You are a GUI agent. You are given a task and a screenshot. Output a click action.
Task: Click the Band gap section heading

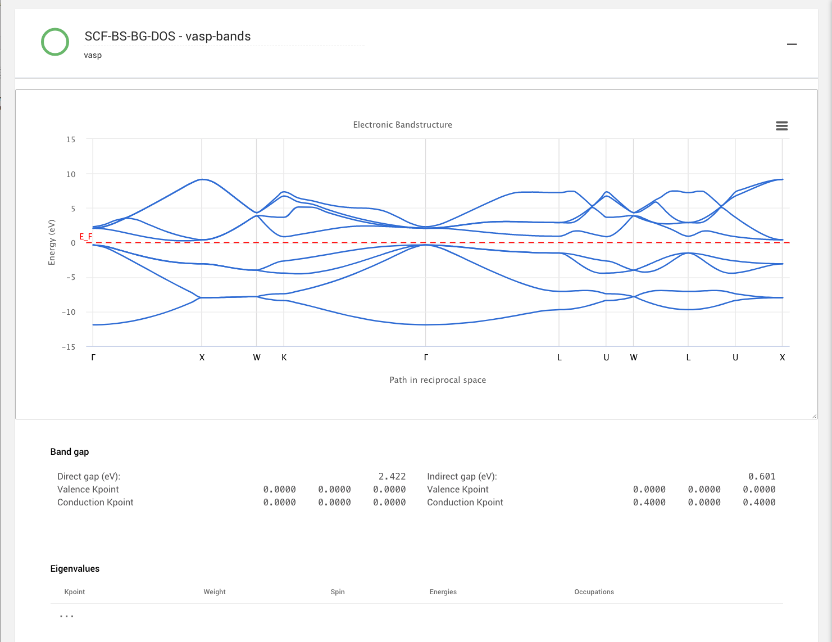coord(70,452)
